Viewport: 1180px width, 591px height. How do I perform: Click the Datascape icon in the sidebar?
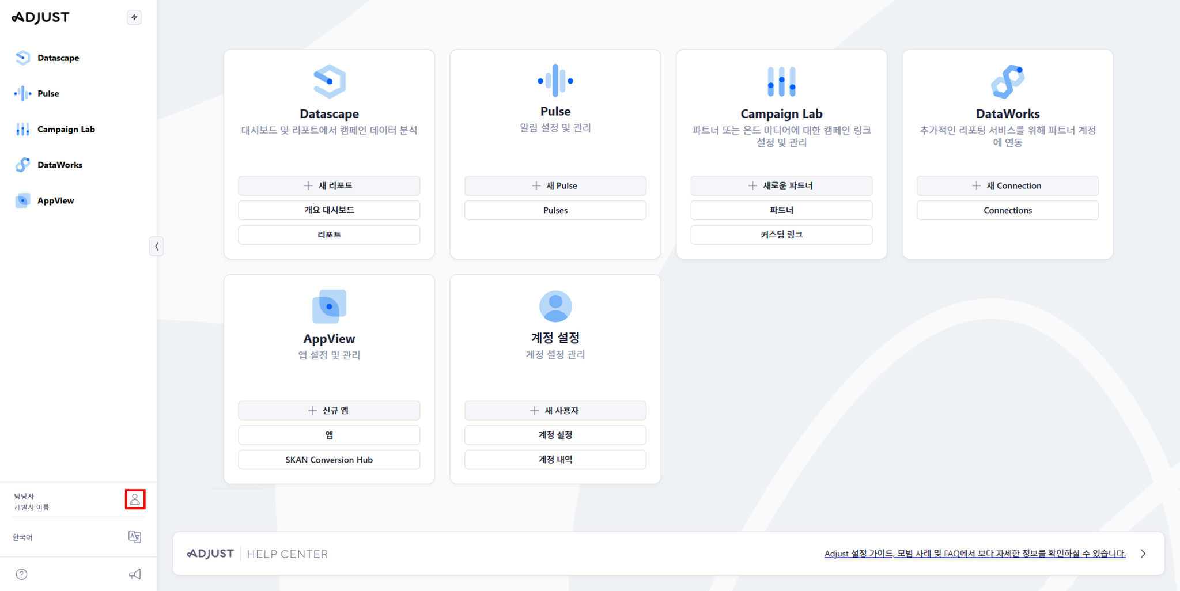(x=22, y=58)
